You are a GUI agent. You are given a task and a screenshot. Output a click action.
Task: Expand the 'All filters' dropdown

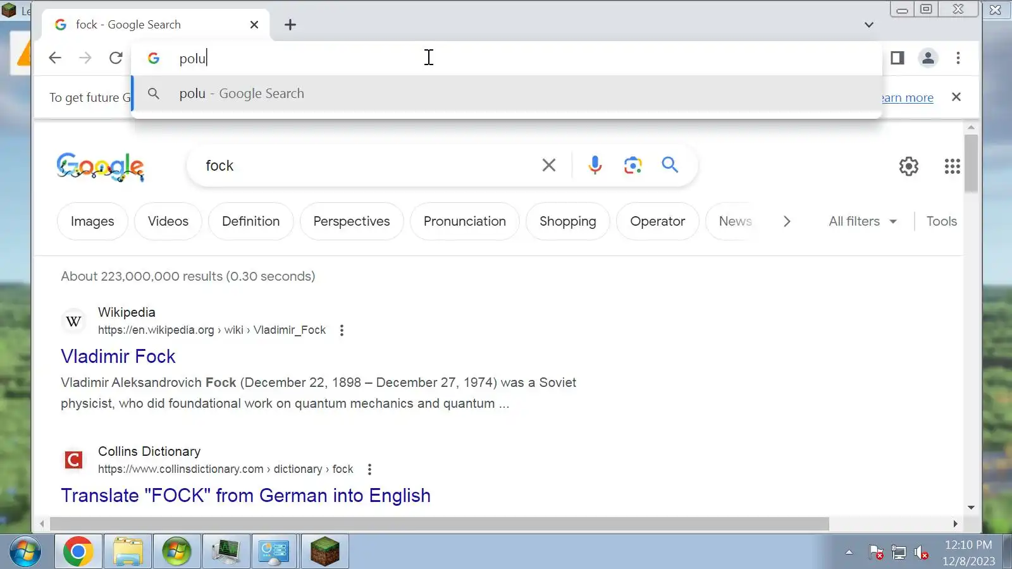pos(863,221)
